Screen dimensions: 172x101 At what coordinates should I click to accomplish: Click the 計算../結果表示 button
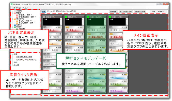coord(158,11)
